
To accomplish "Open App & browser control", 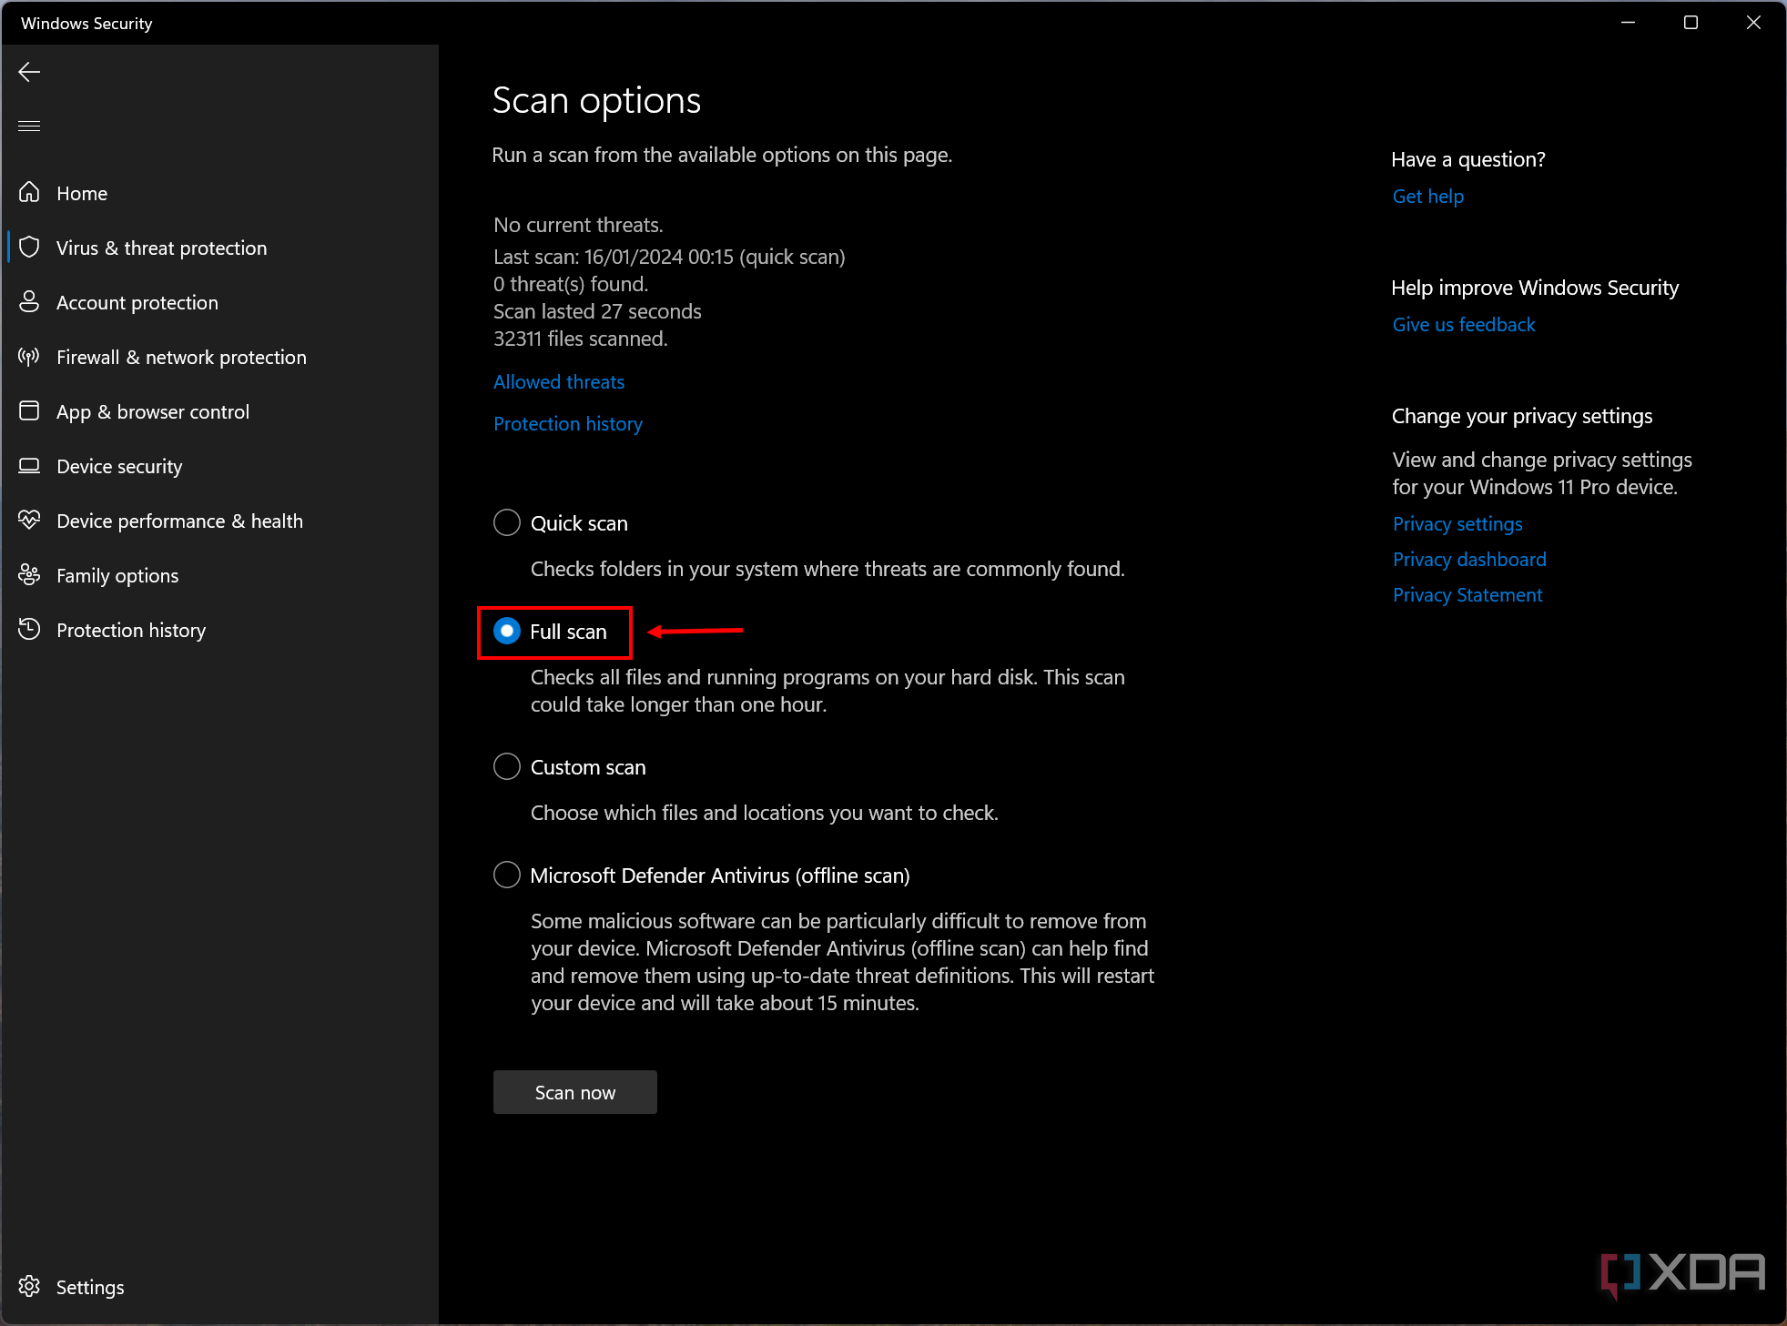I will click(219, 411).
